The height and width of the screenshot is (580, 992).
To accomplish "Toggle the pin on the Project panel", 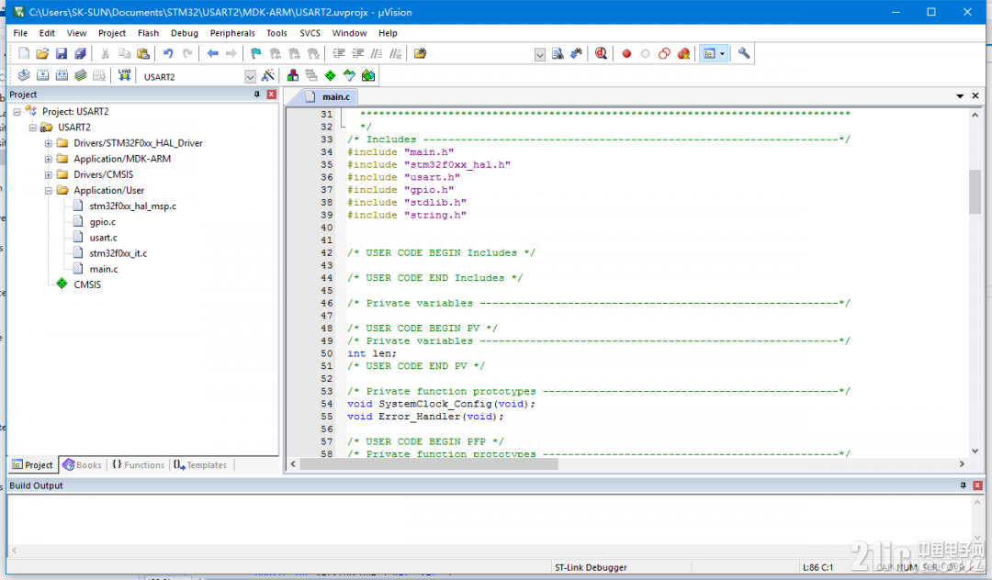I will click(257, 95).
